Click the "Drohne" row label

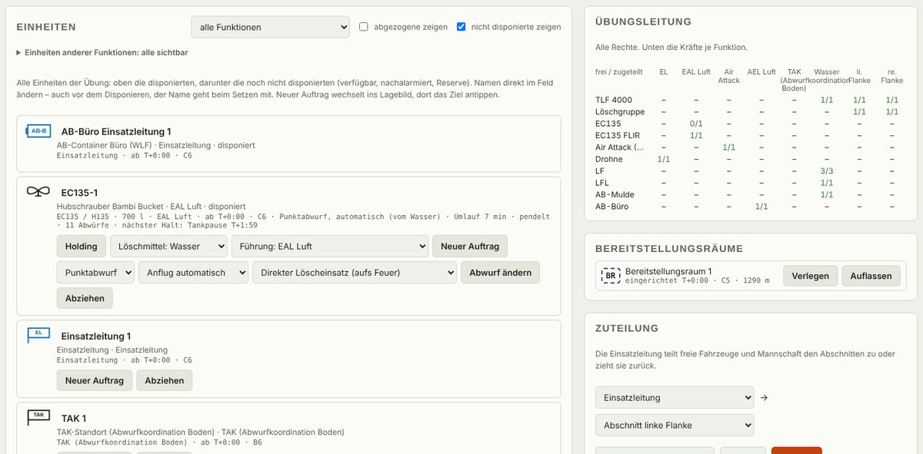609,159
